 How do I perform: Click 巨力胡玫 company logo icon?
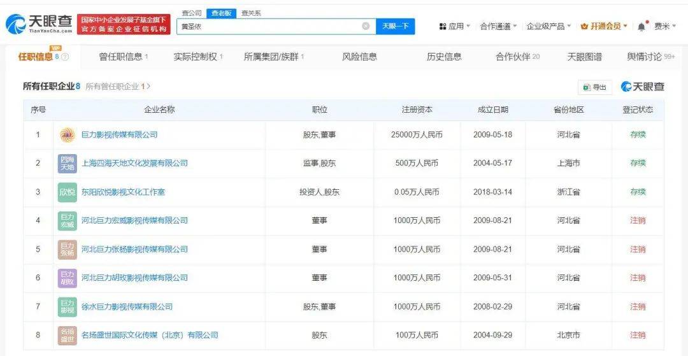(x=68, y=278)
